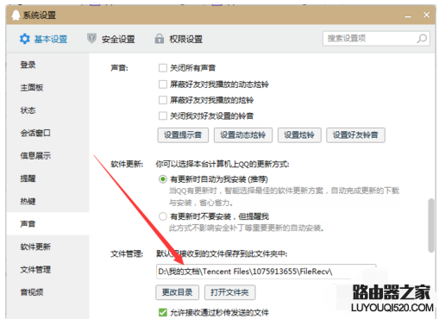The height and width of the screenshot is (319, 439).
Task: Click the 软件更新: section label
Action: click(127, 164)
